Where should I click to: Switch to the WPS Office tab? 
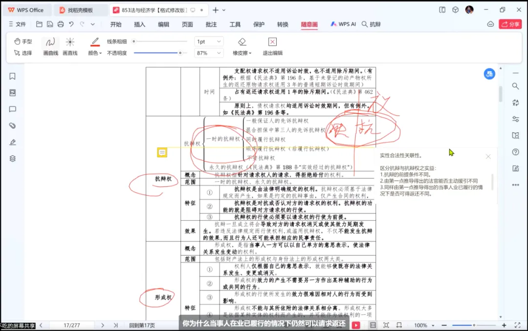click(x=26, y=10)
